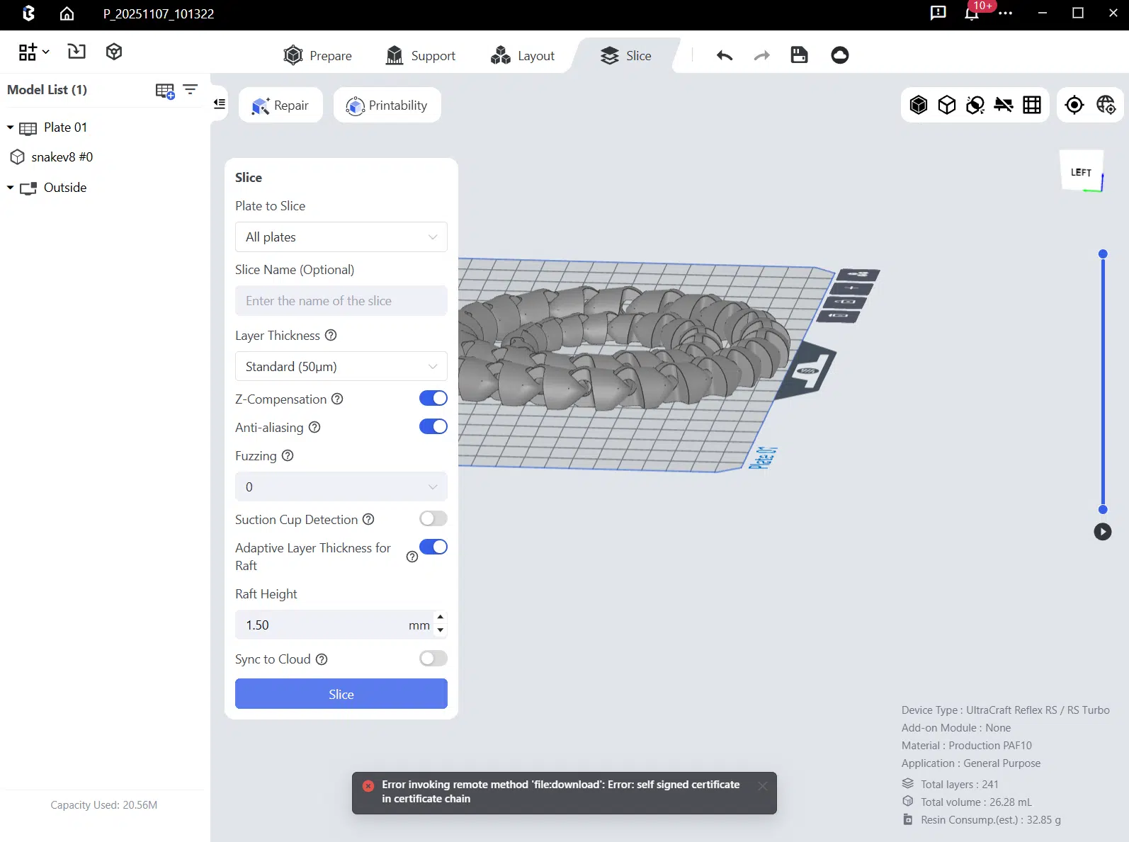Click the Printability button

(x=387, y=106)
